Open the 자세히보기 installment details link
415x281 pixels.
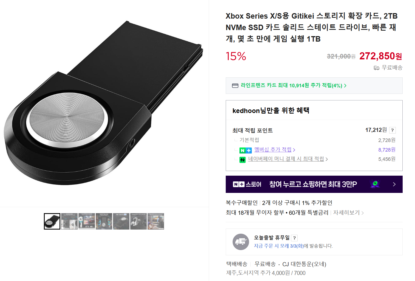(346, 213)
